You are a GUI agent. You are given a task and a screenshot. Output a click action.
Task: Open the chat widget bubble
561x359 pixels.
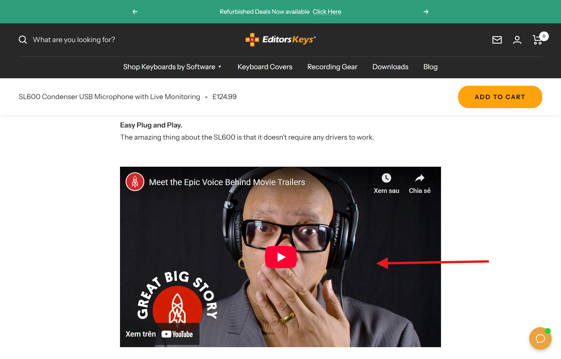540,338
